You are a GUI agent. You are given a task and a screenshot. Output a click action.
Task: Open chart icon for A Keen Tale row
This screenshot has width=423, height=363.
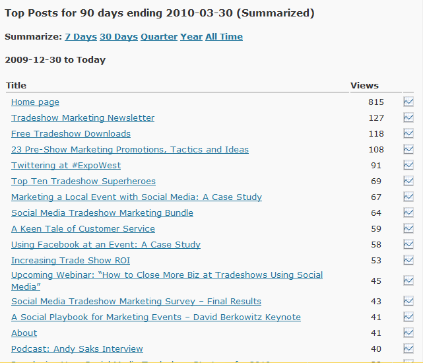tap(408, 228)
